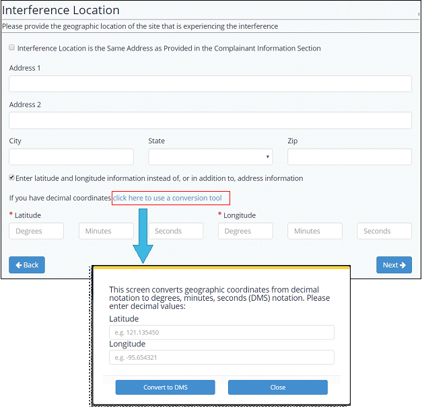Focus the Longitude Seconds field
The image size is (422, 407).
pyautogui.click(x=384, y=231)
